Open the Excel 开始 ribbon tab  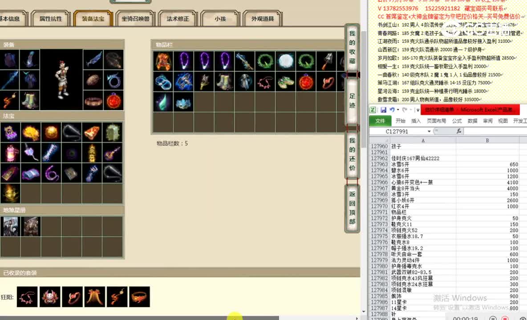point(400,121)
